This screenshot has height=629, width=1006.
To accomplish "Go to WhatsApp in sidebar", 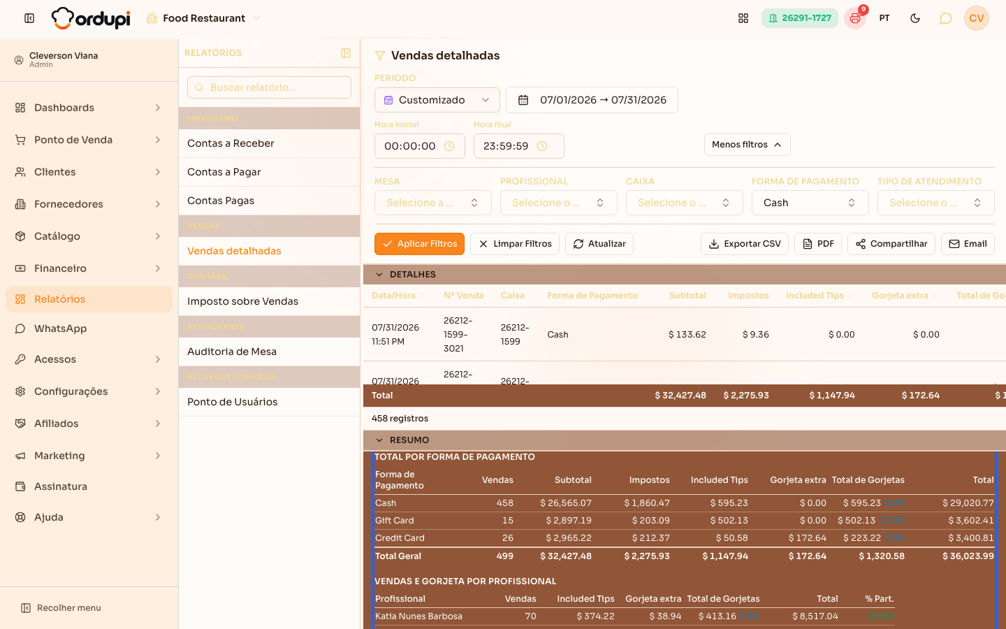I will [89, 328].
